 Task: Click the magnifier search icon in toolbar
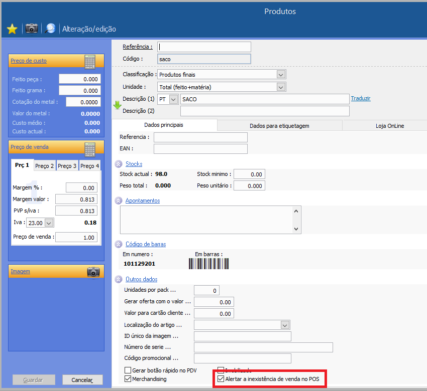[x=50, y=29]
